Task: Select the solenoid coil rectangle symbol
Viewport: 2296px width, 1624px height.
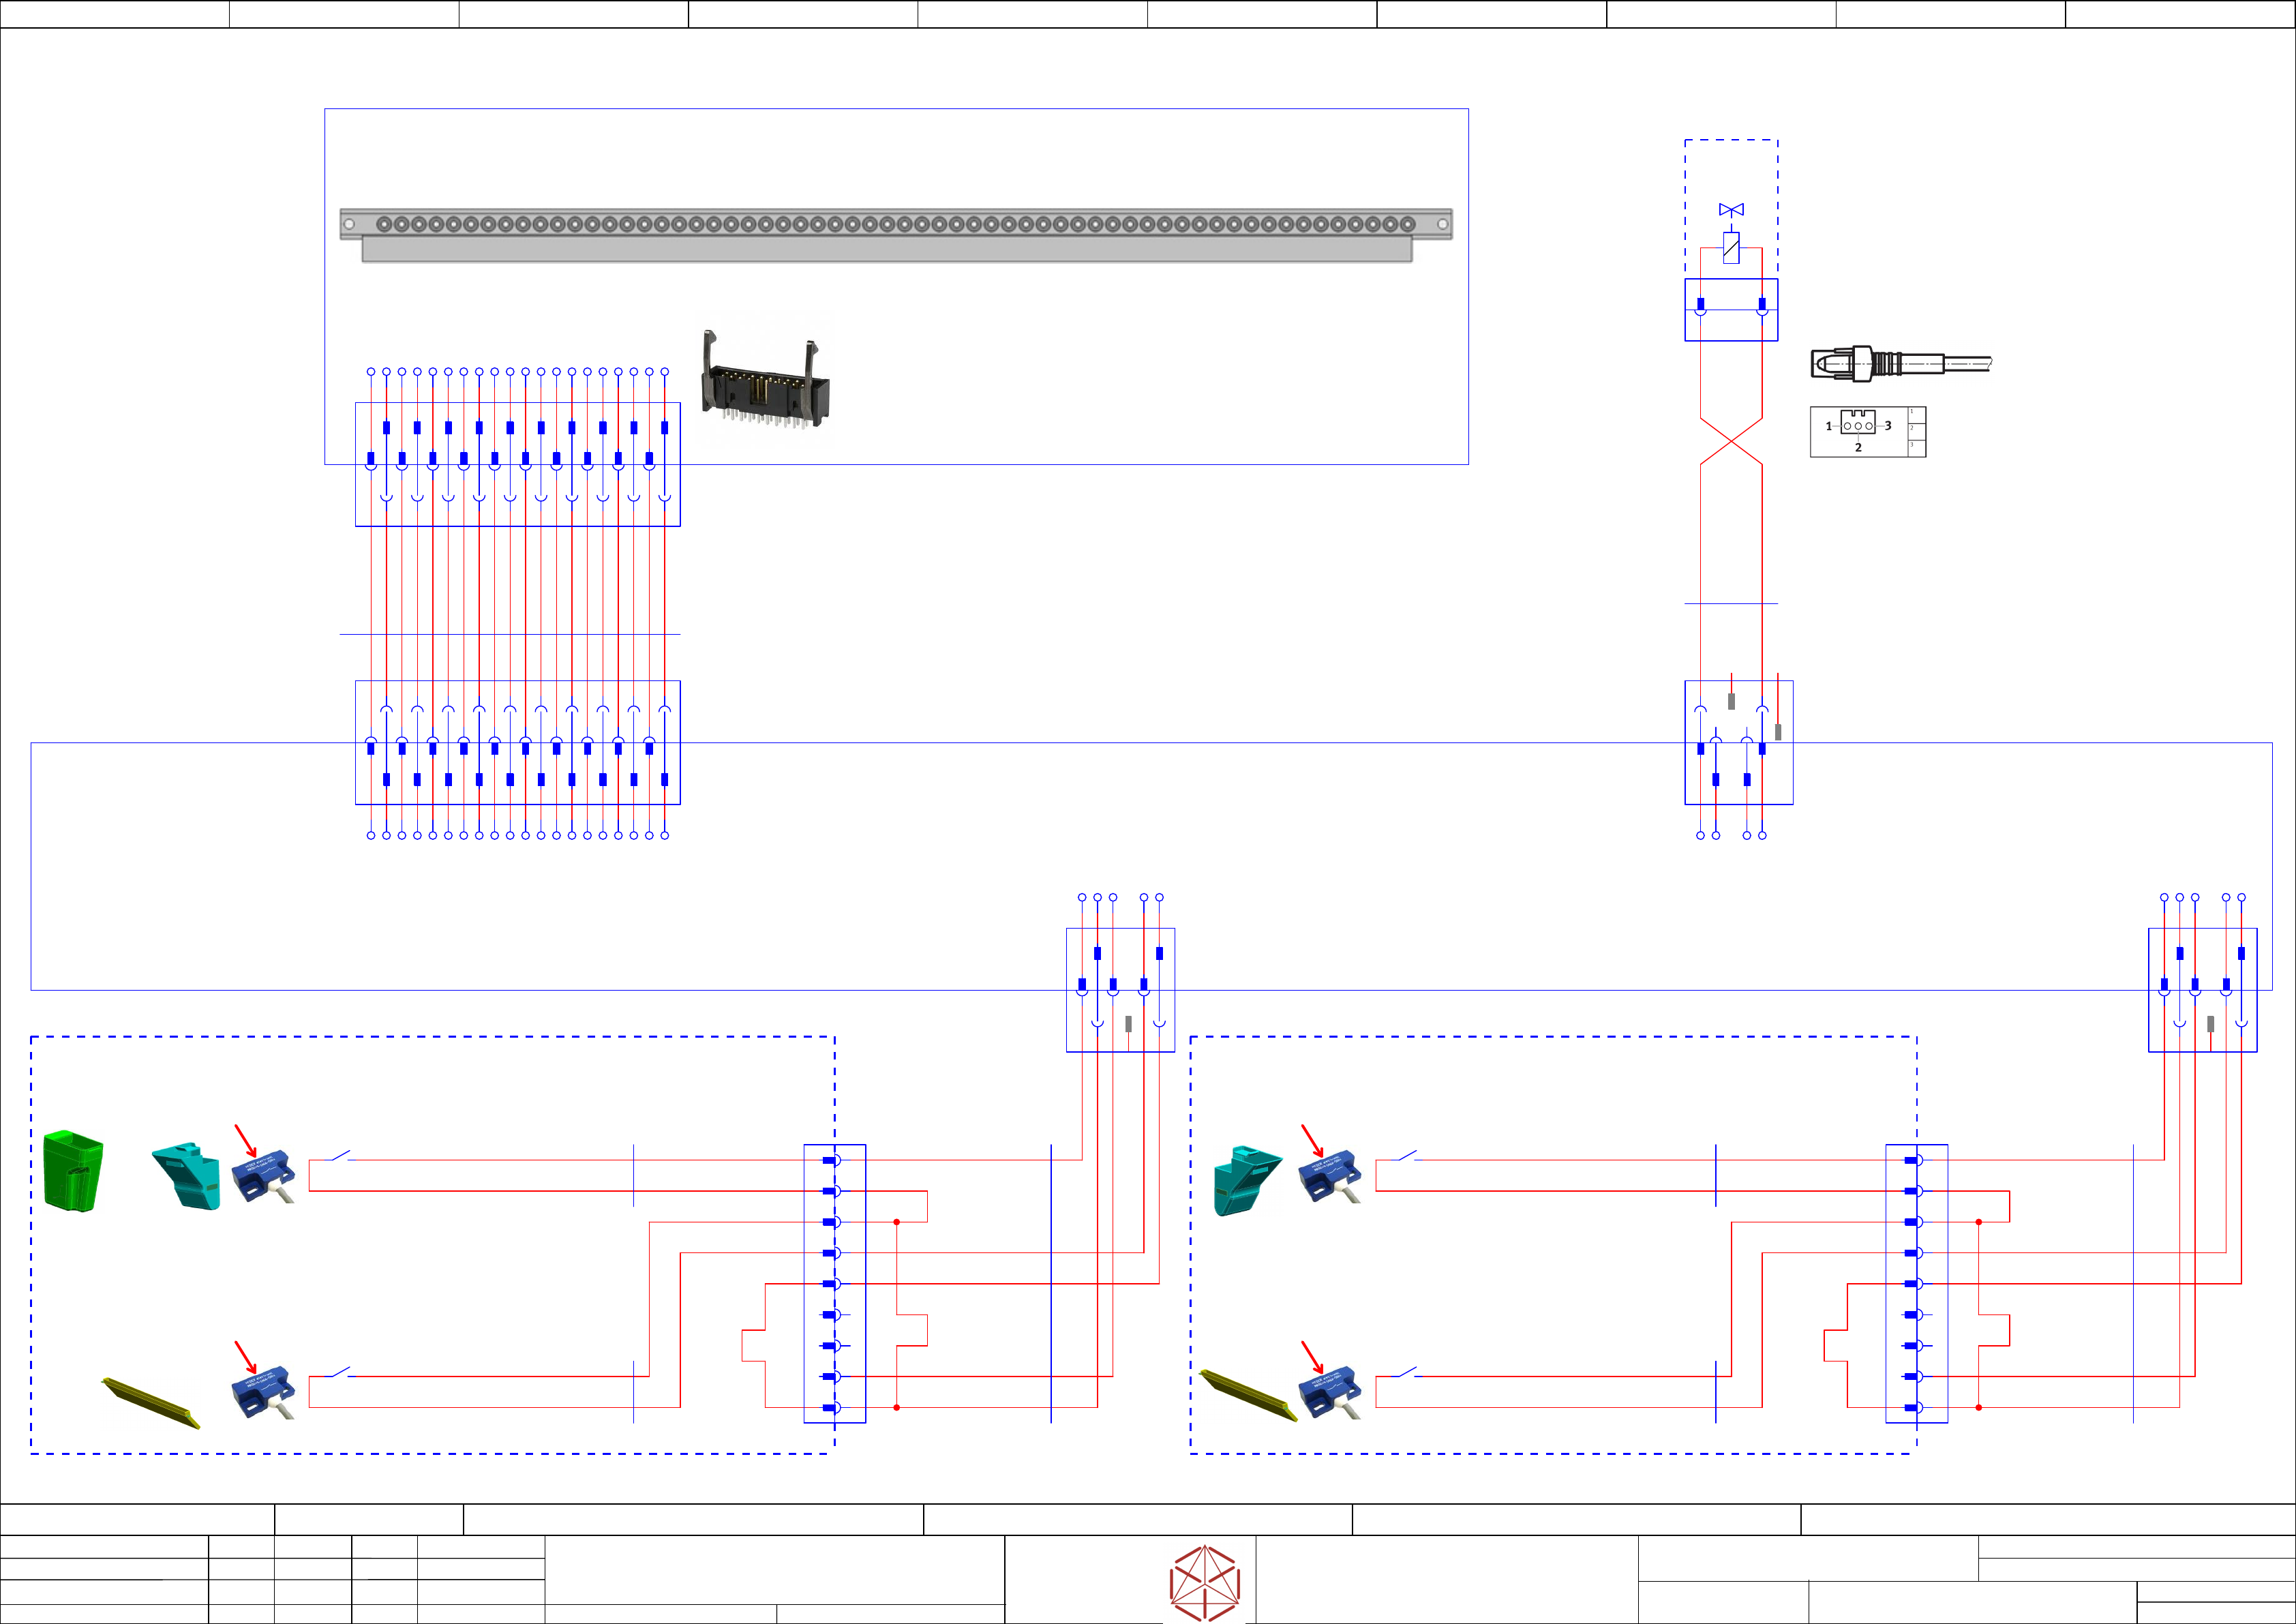Action: coord(1731,248)
